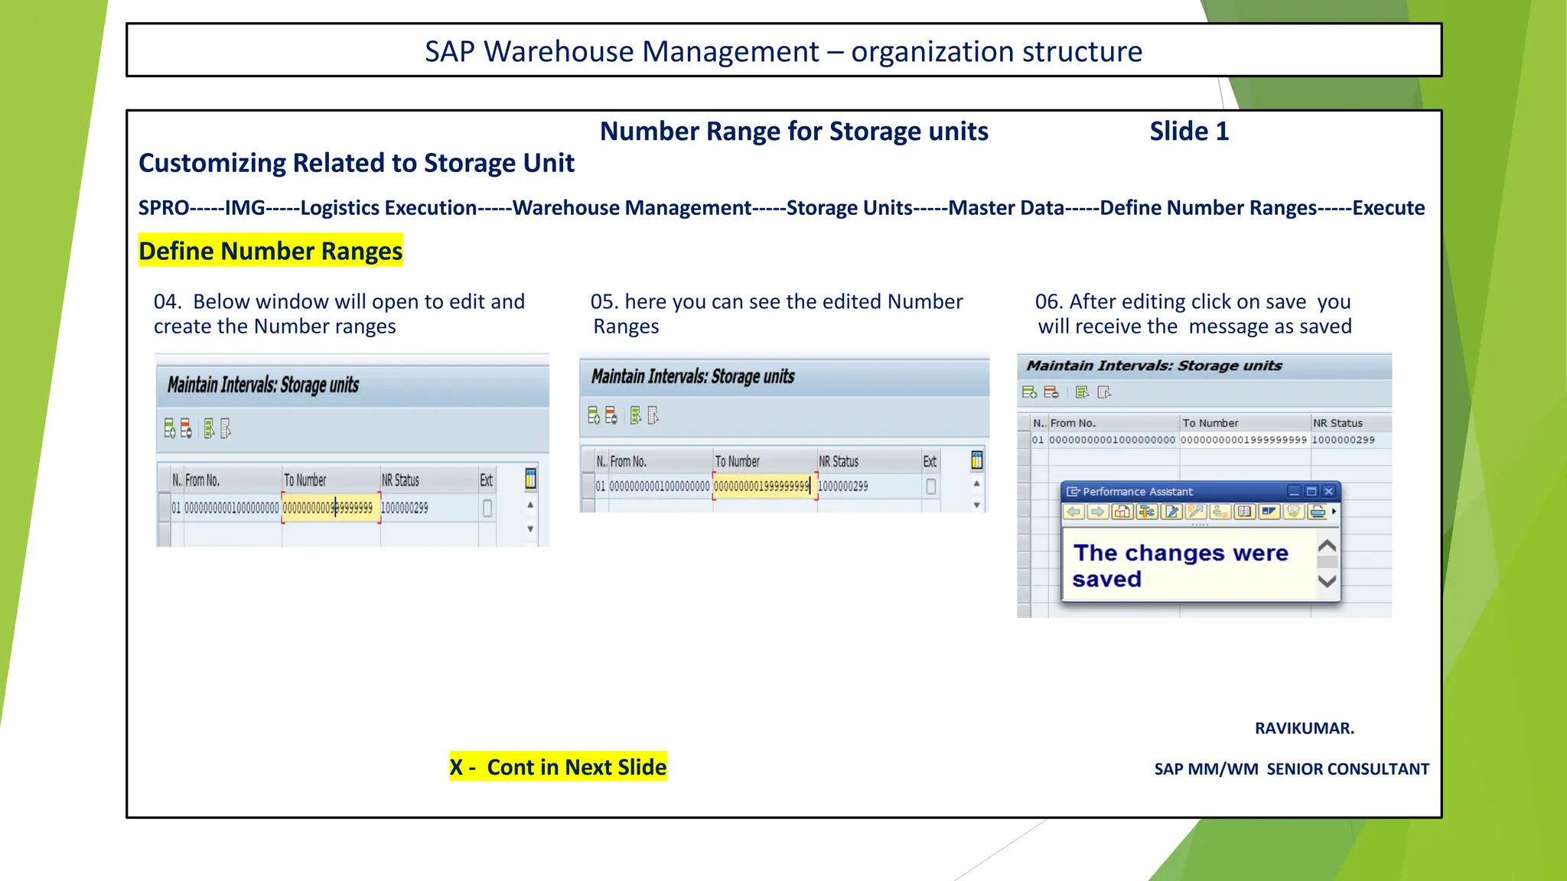The height and width of the screenshot is (881, 1567).
Task: Click 'NR Status' column header in step 04
Action: (428, 480)
